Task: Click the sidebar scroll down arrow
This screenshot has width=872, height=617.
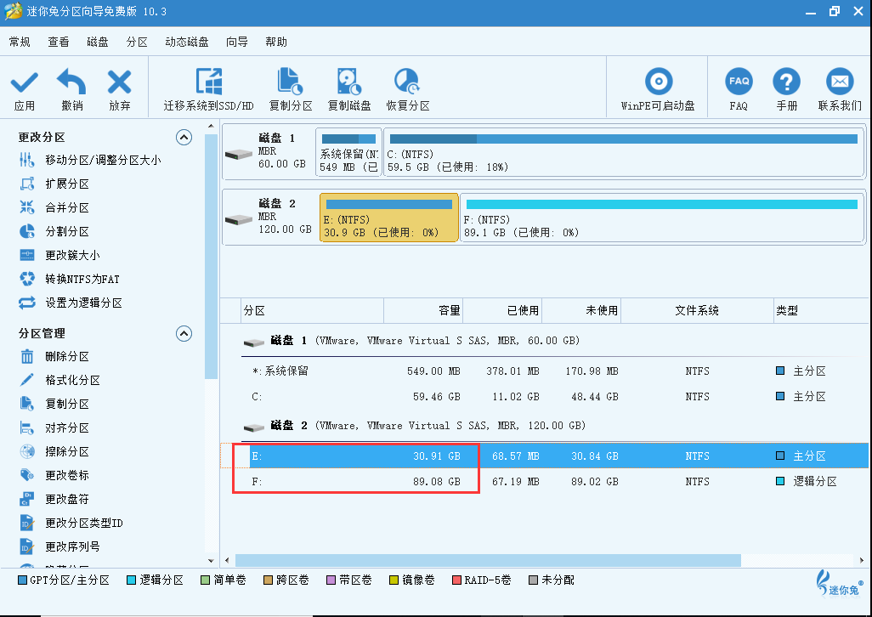Action: [x=211, y=560]
